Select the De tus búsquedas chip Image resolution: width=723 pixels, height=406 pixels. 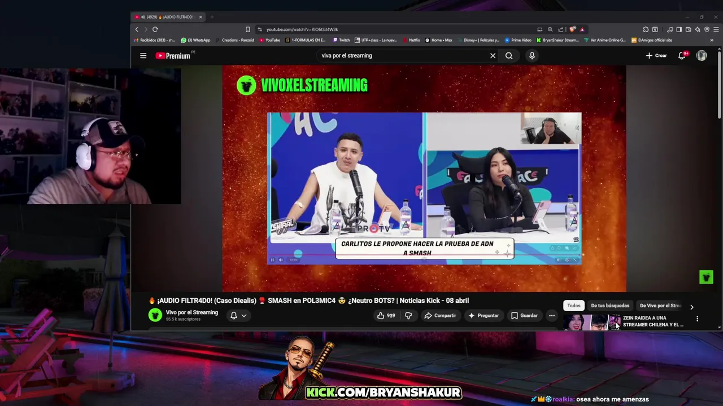tap(610, 306)
